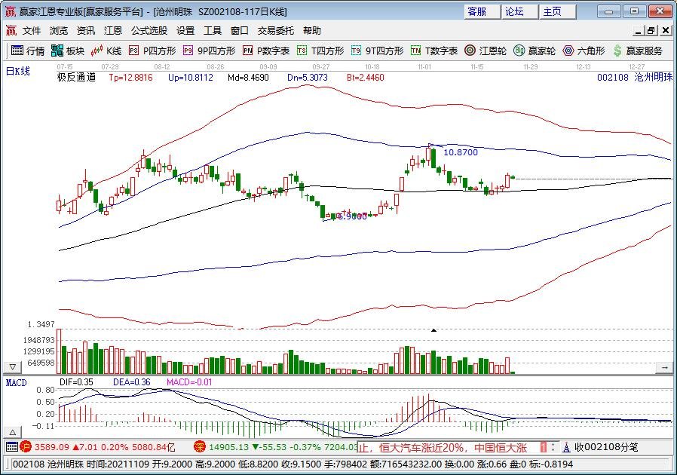The image size is (677, 475).
Task: Open the 江恩 menu
Action: coord(112,31)
